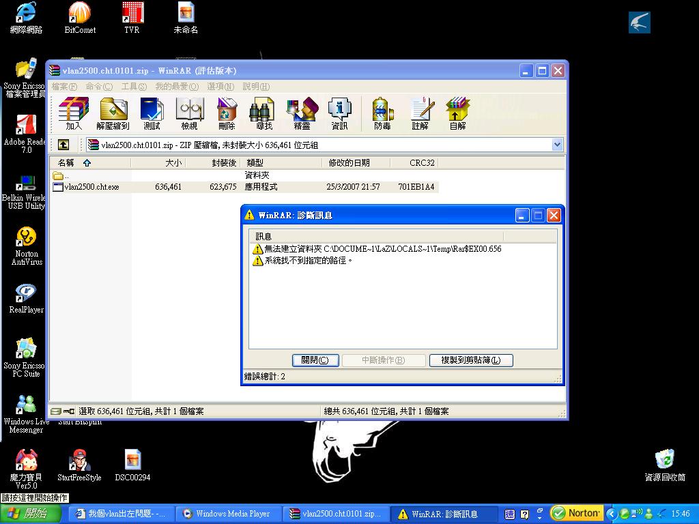Switch to Windows Media Player taskbar button
Image resolution: width=699 pixels, height=524 pixels.
click(x=228, y=514)
